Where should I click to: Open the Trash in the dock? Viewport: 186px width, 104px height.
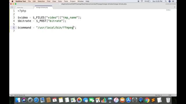click(168, 100)
